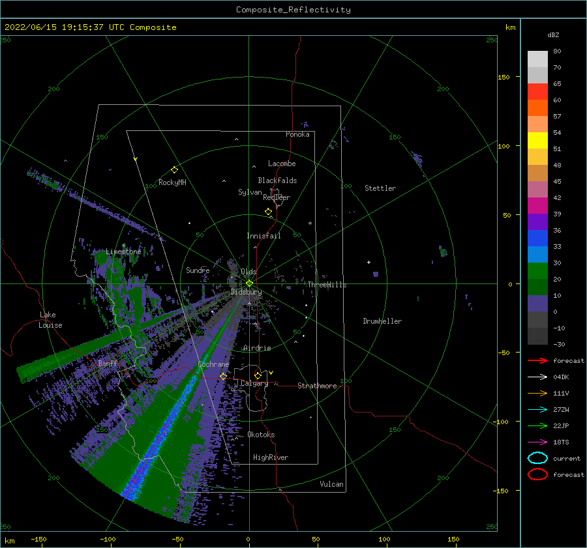
Task: Click the ThreeHills town label
Action: click(327, 285)
